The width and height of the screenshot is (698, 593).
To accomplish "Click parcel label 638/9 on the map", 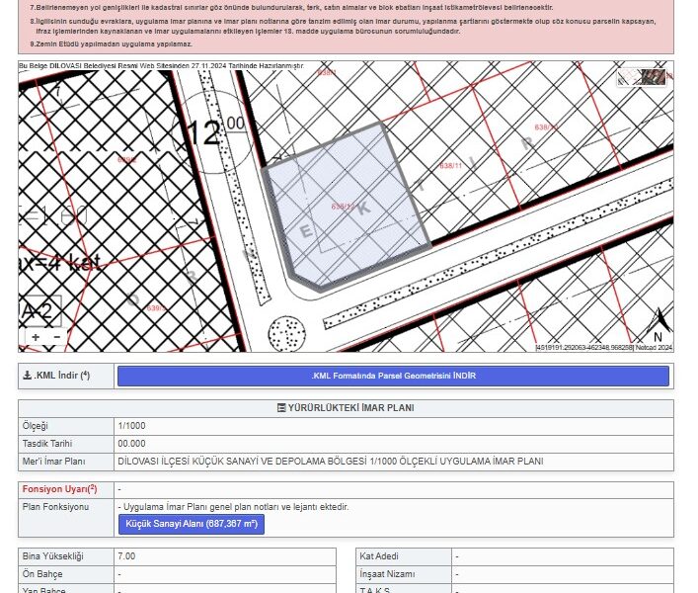I will 126,159.
